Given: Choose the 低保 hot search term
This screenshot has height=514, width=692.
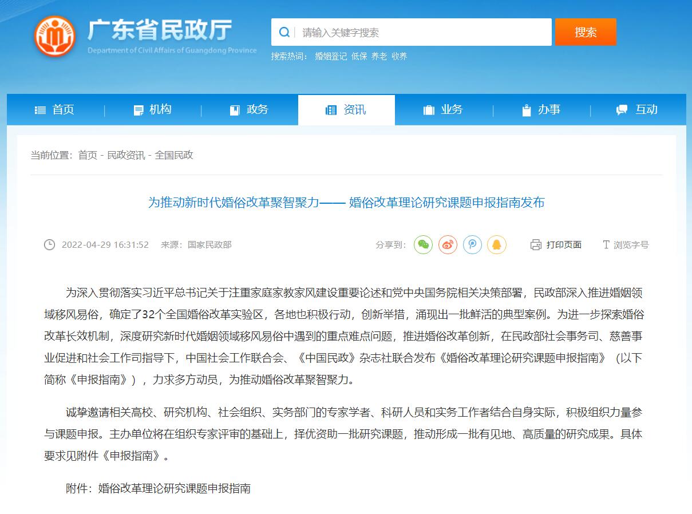Looking at the screenshot, I should point(359,56).
